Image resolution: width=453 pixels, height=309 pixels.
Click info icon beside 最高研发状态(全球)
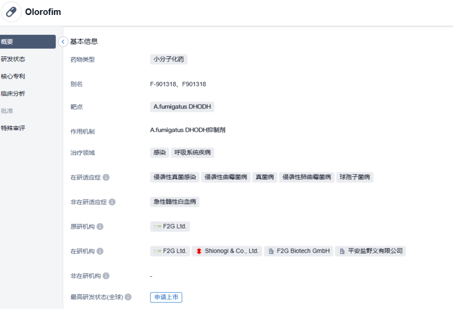(128, 297)
